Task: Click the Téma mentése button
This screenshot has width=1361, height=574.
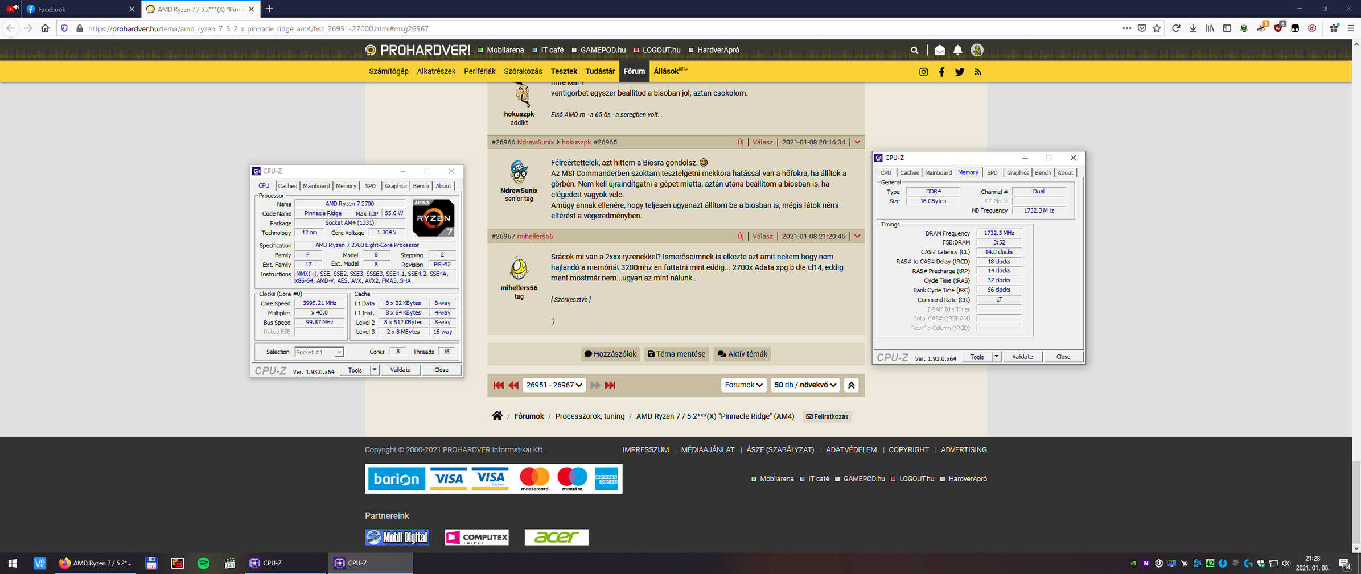Action: [676, 354]
